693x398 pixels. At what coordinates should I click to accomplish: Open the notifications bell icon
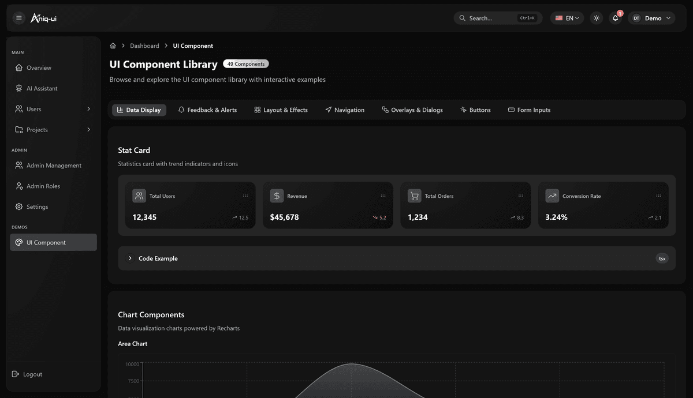click(616, 18)
